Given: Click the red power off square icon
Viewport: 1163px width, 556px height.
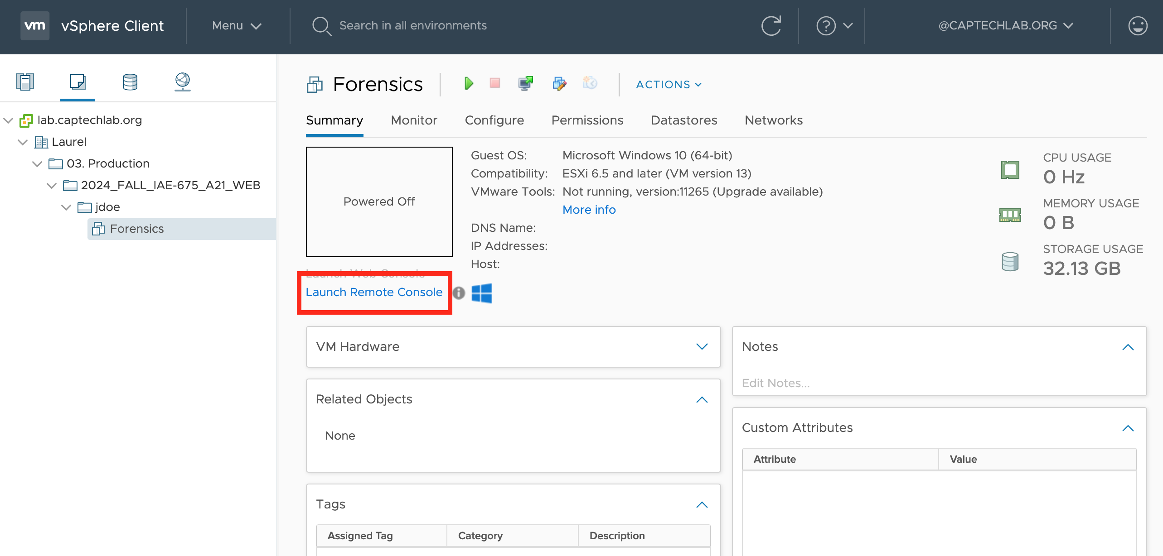Looking at the screenshot, I should click(494, 83).
